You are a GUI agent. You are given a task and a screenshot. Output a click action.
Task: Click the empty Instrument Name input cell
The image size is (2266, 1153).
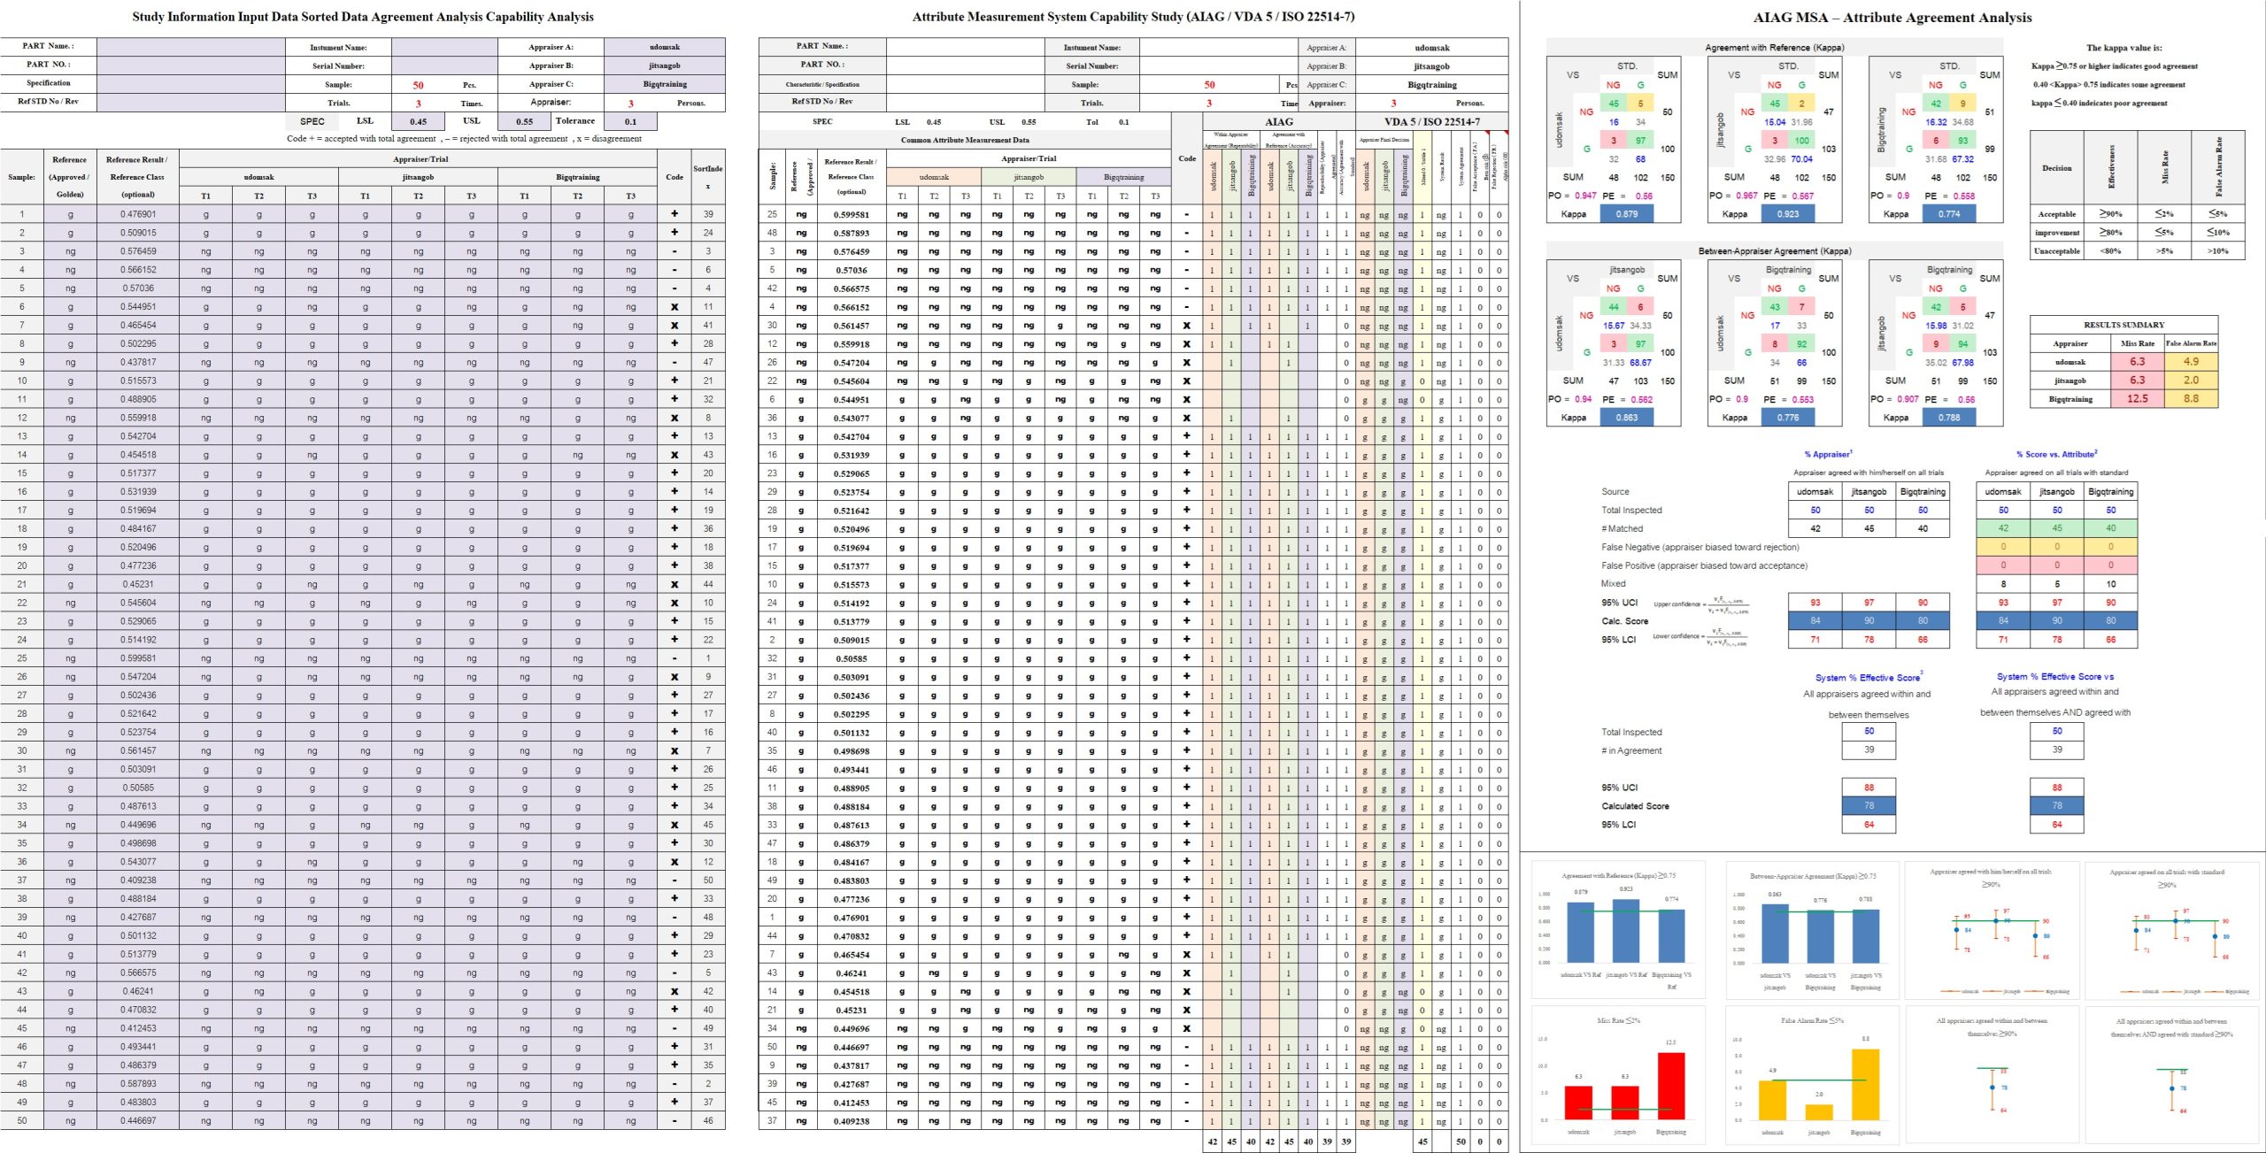click(x=444, y=47)
